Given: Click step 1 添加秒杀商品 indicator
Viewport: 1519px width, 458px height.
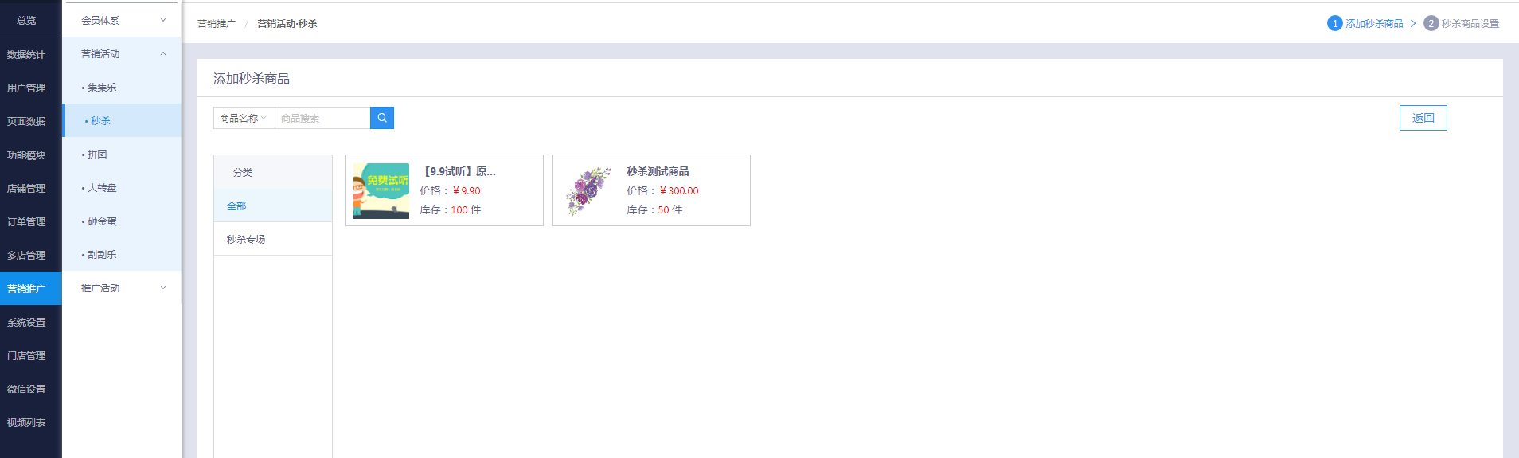Looking at the screenshot, I should [x=1365, y=23].
